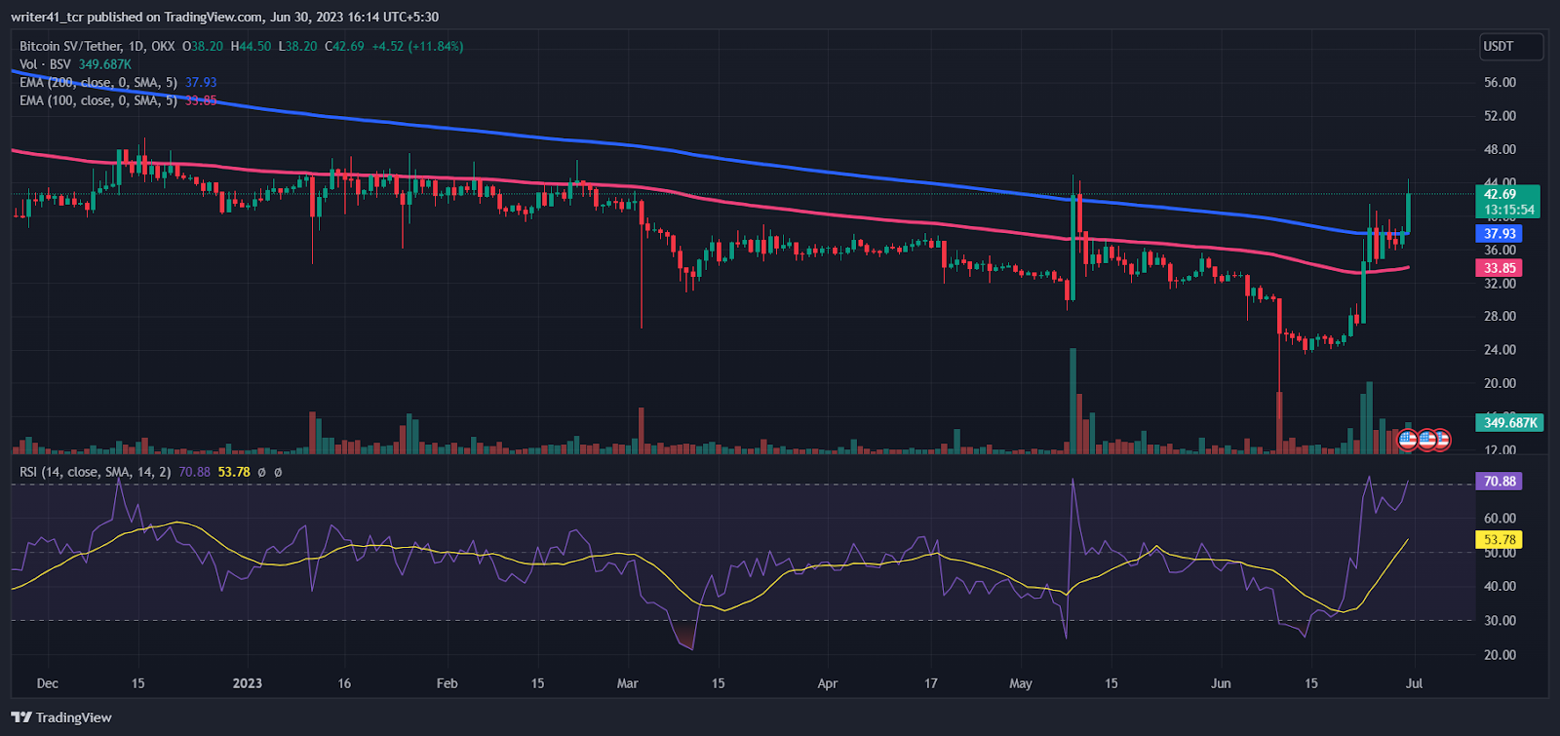
Task: Click the 13:15:54 bar countdown timer
Action: 1508,210
